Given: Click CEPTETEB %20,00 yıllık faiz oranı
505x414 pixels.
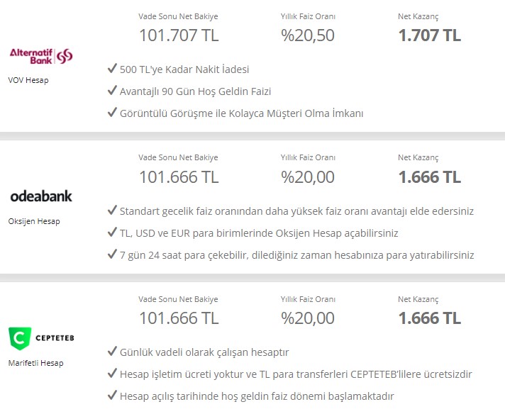Looking at the screenshot, I should pyautogui.click(x=308, y=318).
